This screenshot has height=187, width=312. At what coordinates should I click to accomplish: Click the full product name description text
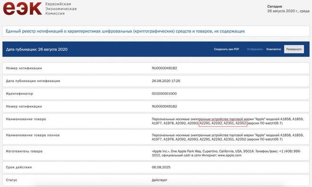[228, 137]
